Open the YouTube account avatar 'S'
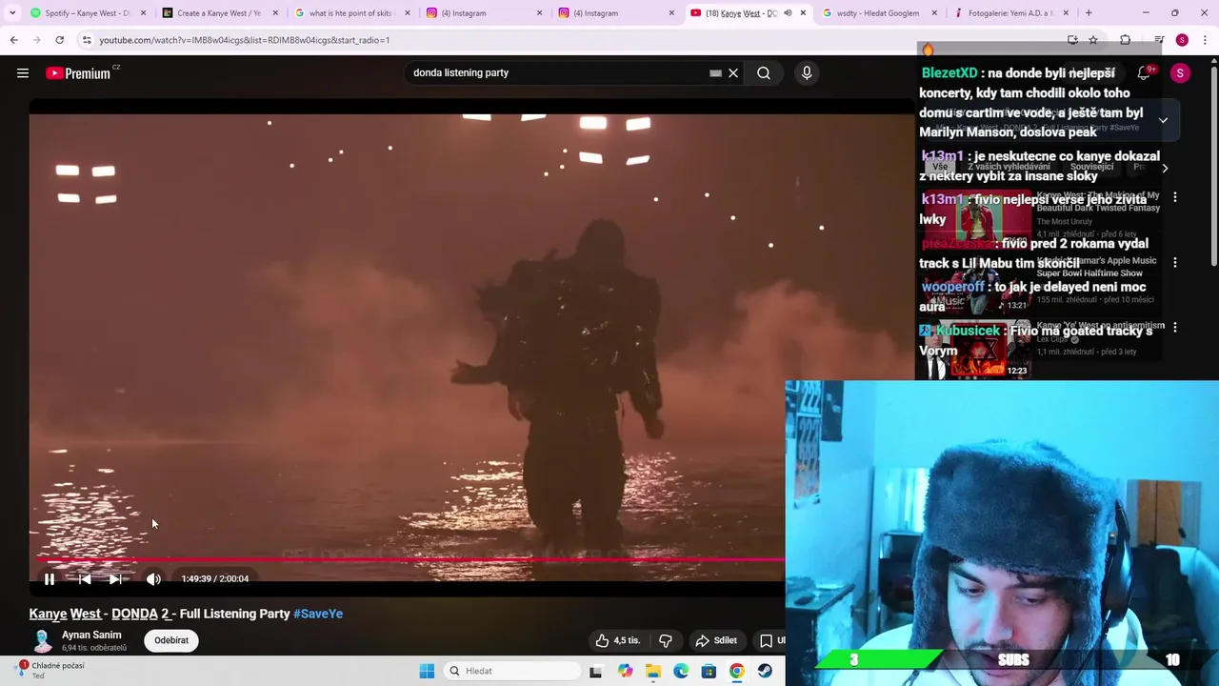This screenshot has height=686, width=1219. (x=1180, y=73)
